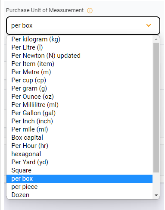Select 'Dozen' at list bottom

coord(79,195)
